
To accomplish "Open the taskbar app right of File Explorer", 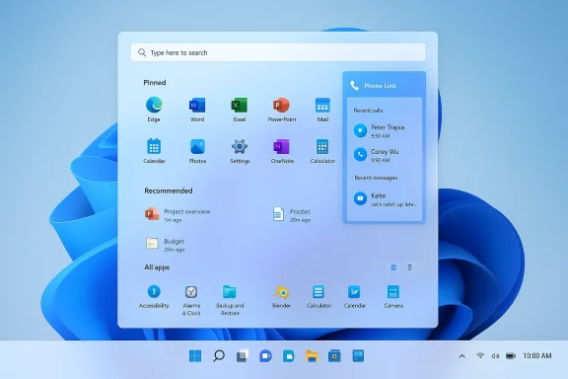I will point(334,355).
